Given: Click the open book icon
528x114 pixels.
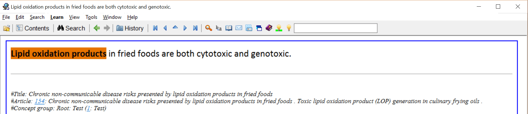Looking at the screenshot, I should click(229, 28).
